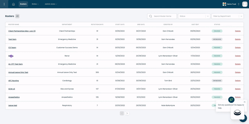Expand the Rotas menu
The image size is (249, 124).
35,4
